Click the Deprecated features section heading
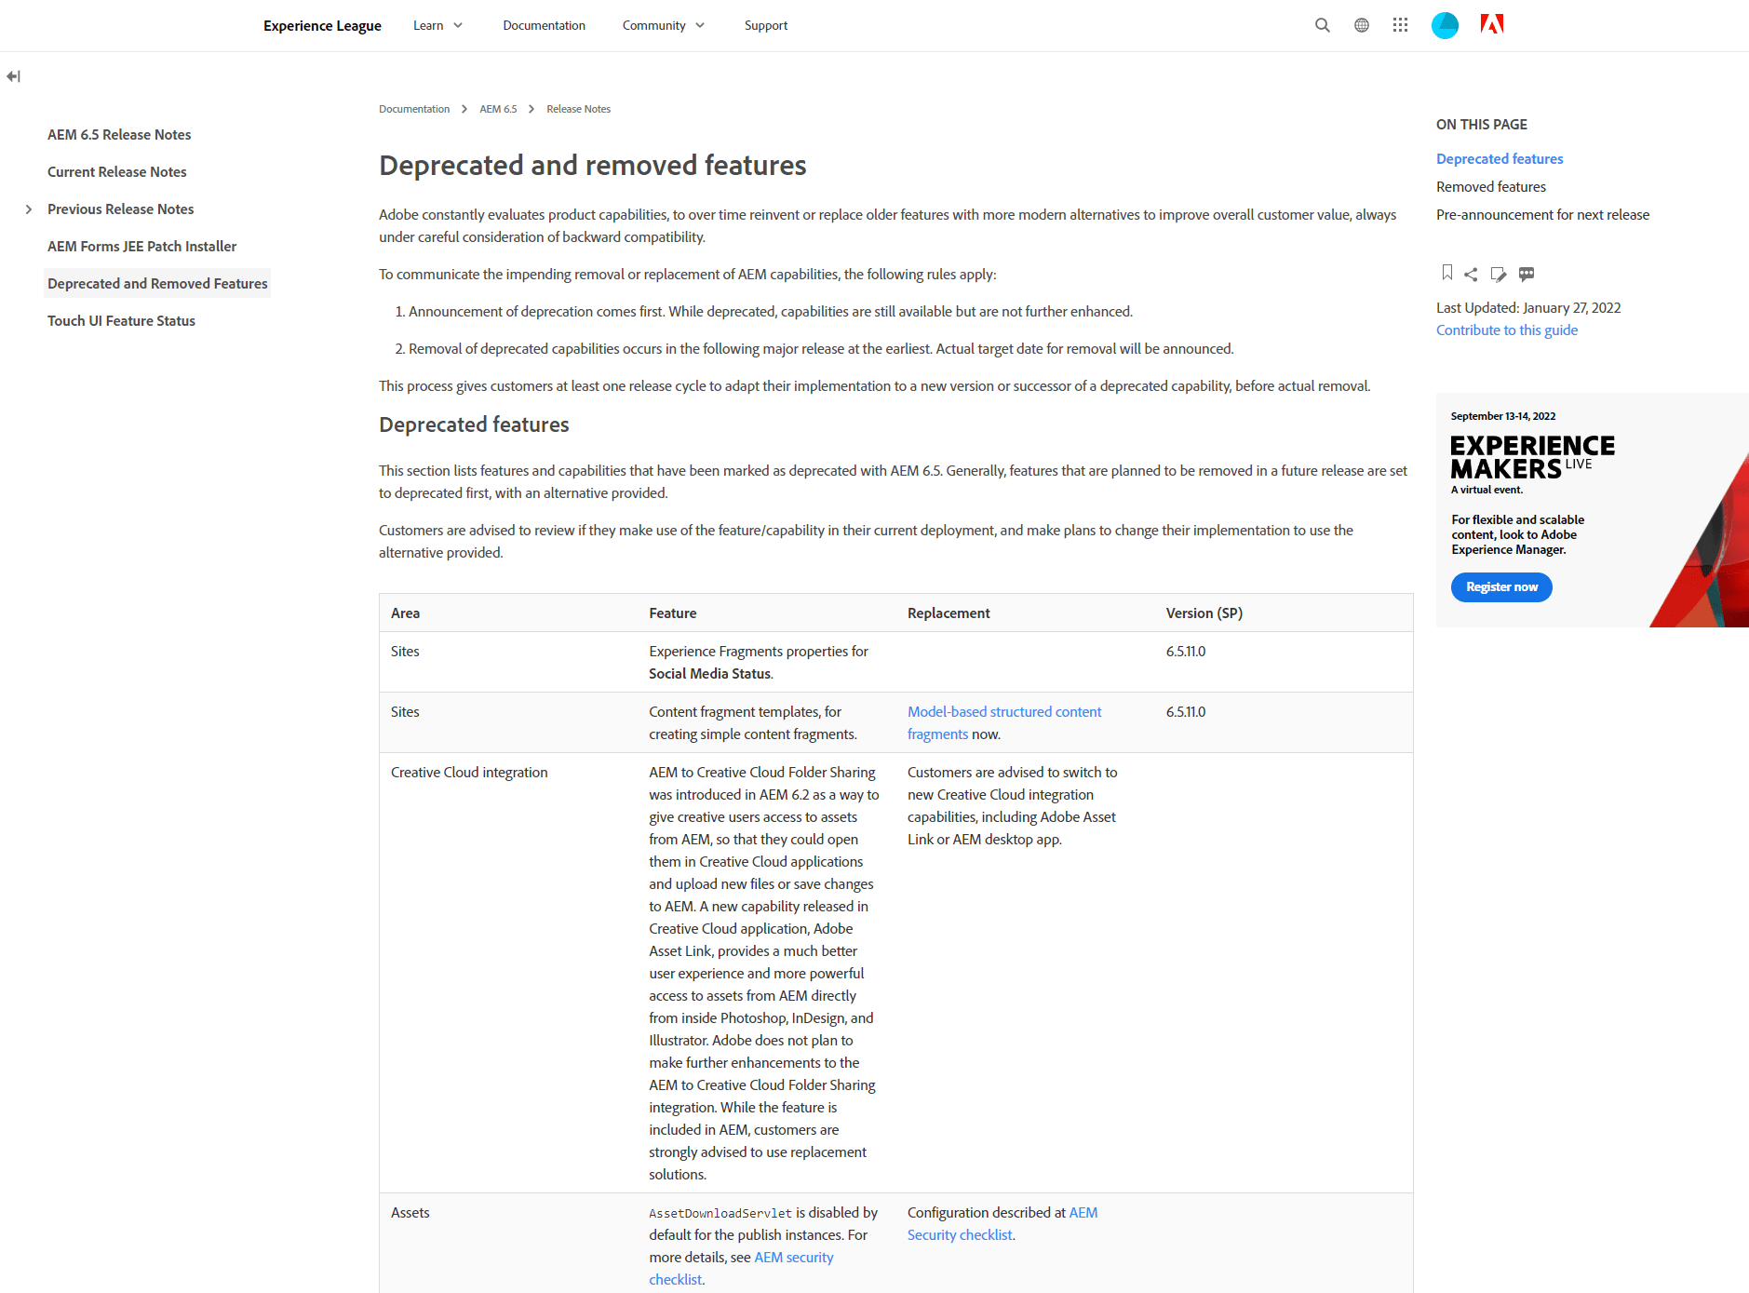The width and height of the screenshot is (1749, 1293). tap(474, 424)
